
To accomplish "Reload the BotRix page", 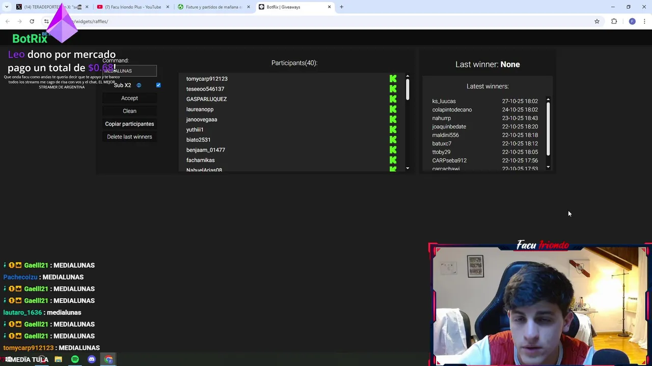I will pos(32,21).
